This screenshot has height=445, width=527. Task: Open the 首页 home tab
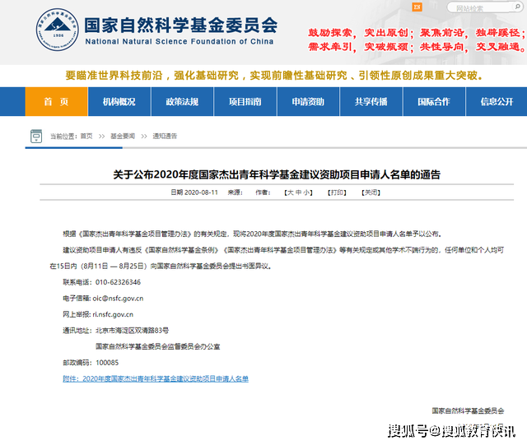tap(57, 101)
